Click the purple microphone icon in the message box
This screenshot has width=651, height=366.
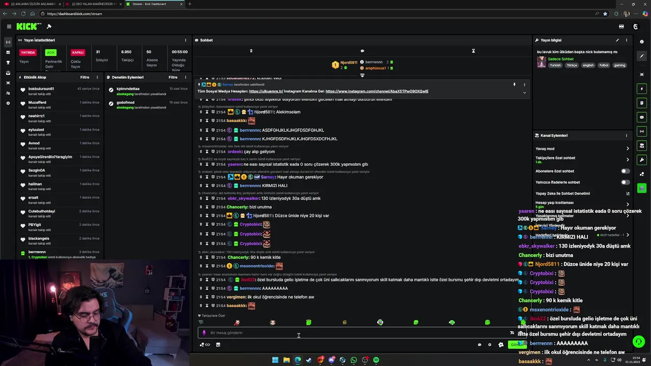pyautogui.click(x=204, y=333)
